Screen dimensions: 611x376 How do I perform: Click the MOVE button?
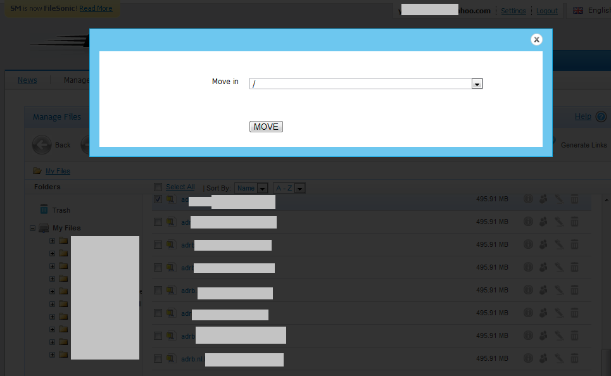[266, 127]
